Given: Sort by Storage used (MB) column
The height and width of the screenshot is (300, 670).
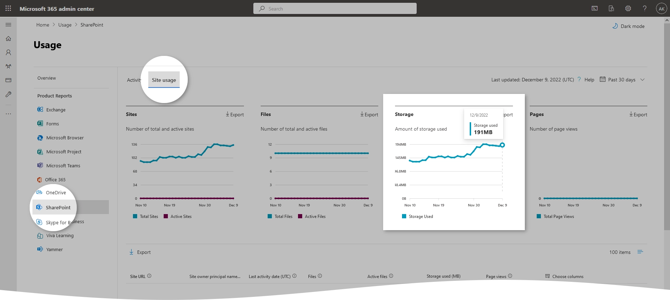Looking at the screenshot, I should 444,276.
